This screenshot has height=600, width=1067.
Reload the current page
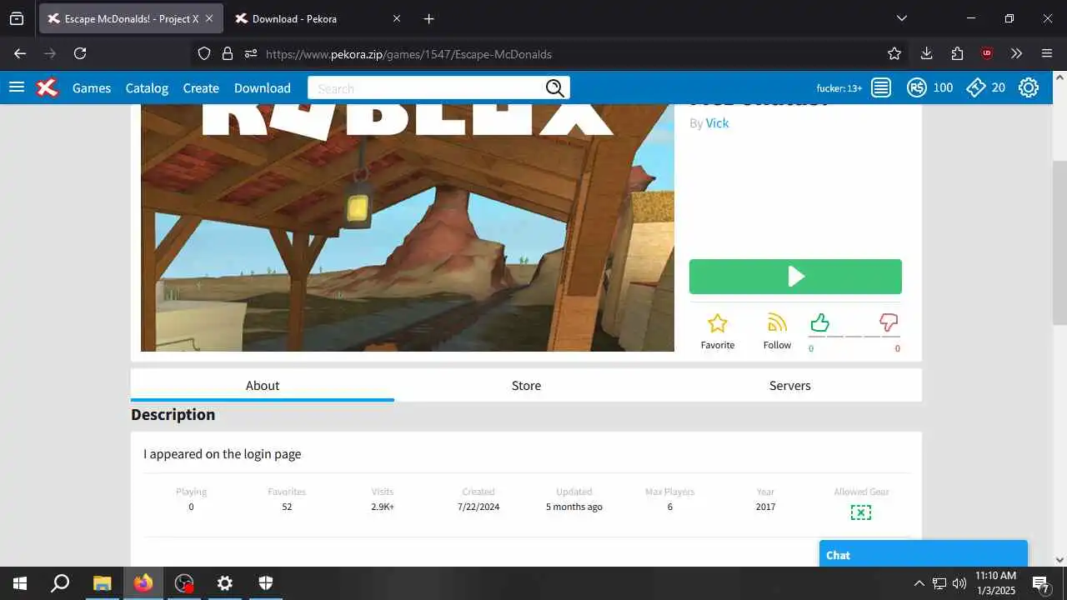(80, 53)
